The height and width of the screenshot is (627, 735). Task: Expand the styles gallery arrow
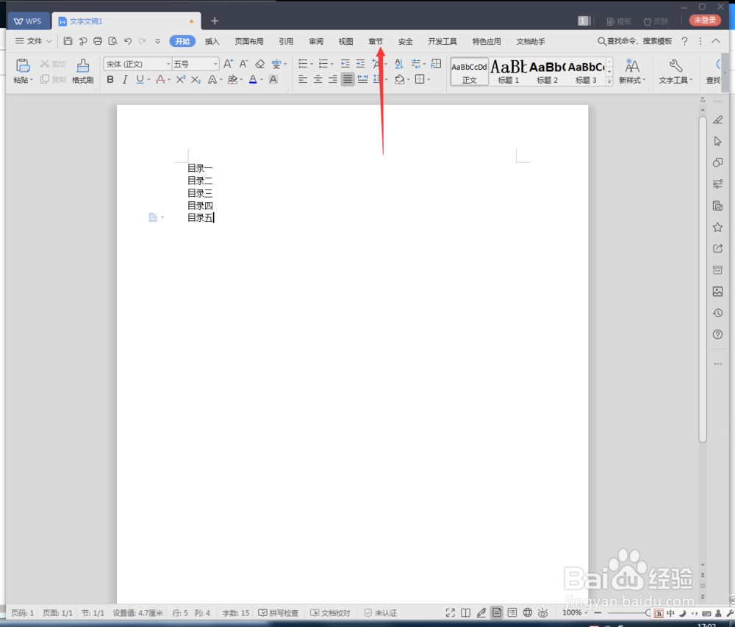[609, 81]
